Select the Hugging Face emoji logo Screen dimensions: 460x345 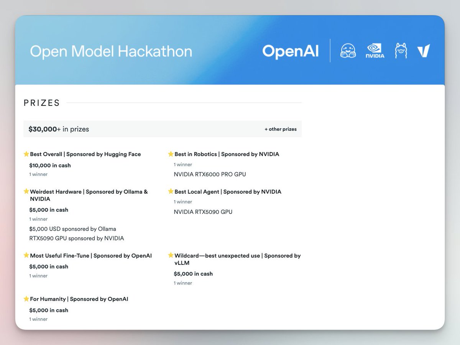(347, 50)
